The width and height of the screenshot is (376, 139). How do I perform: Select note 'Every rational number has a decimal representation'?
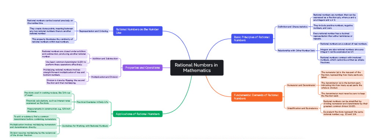coord(333,36)
